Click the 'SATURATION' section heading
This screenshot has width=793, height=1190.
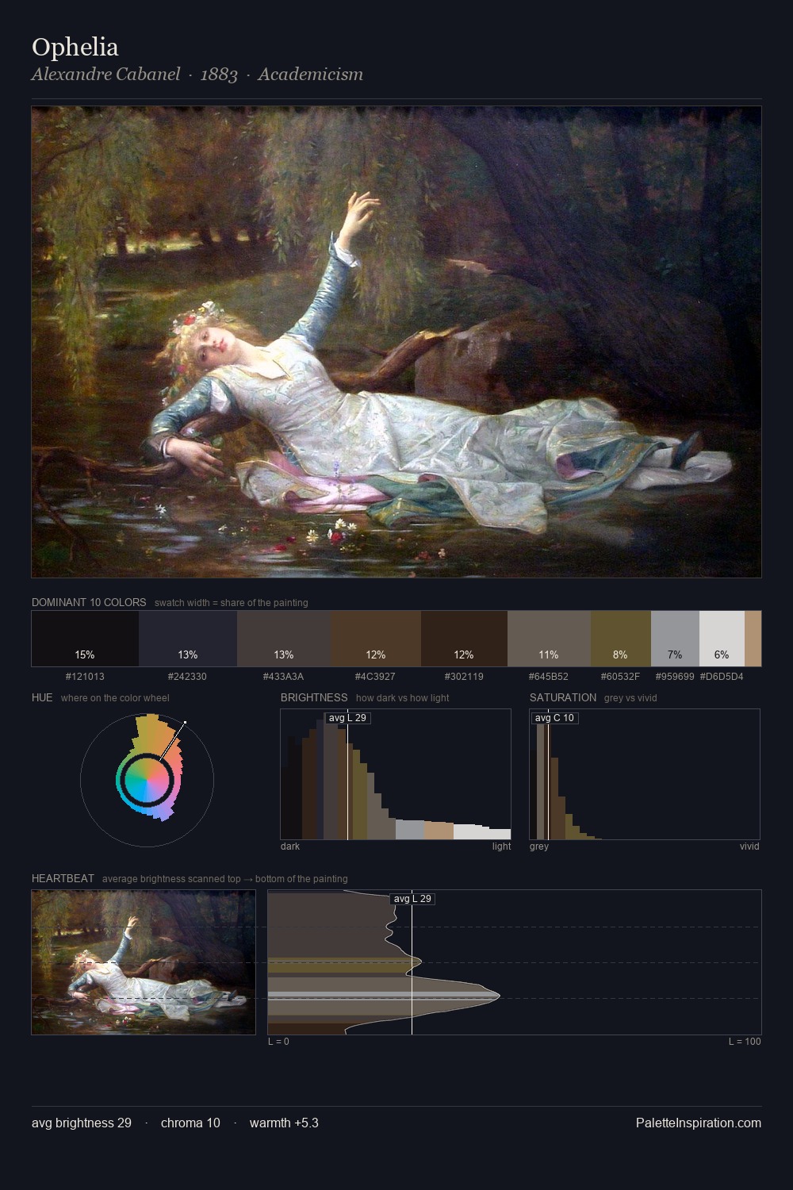[x=563, y=697]
